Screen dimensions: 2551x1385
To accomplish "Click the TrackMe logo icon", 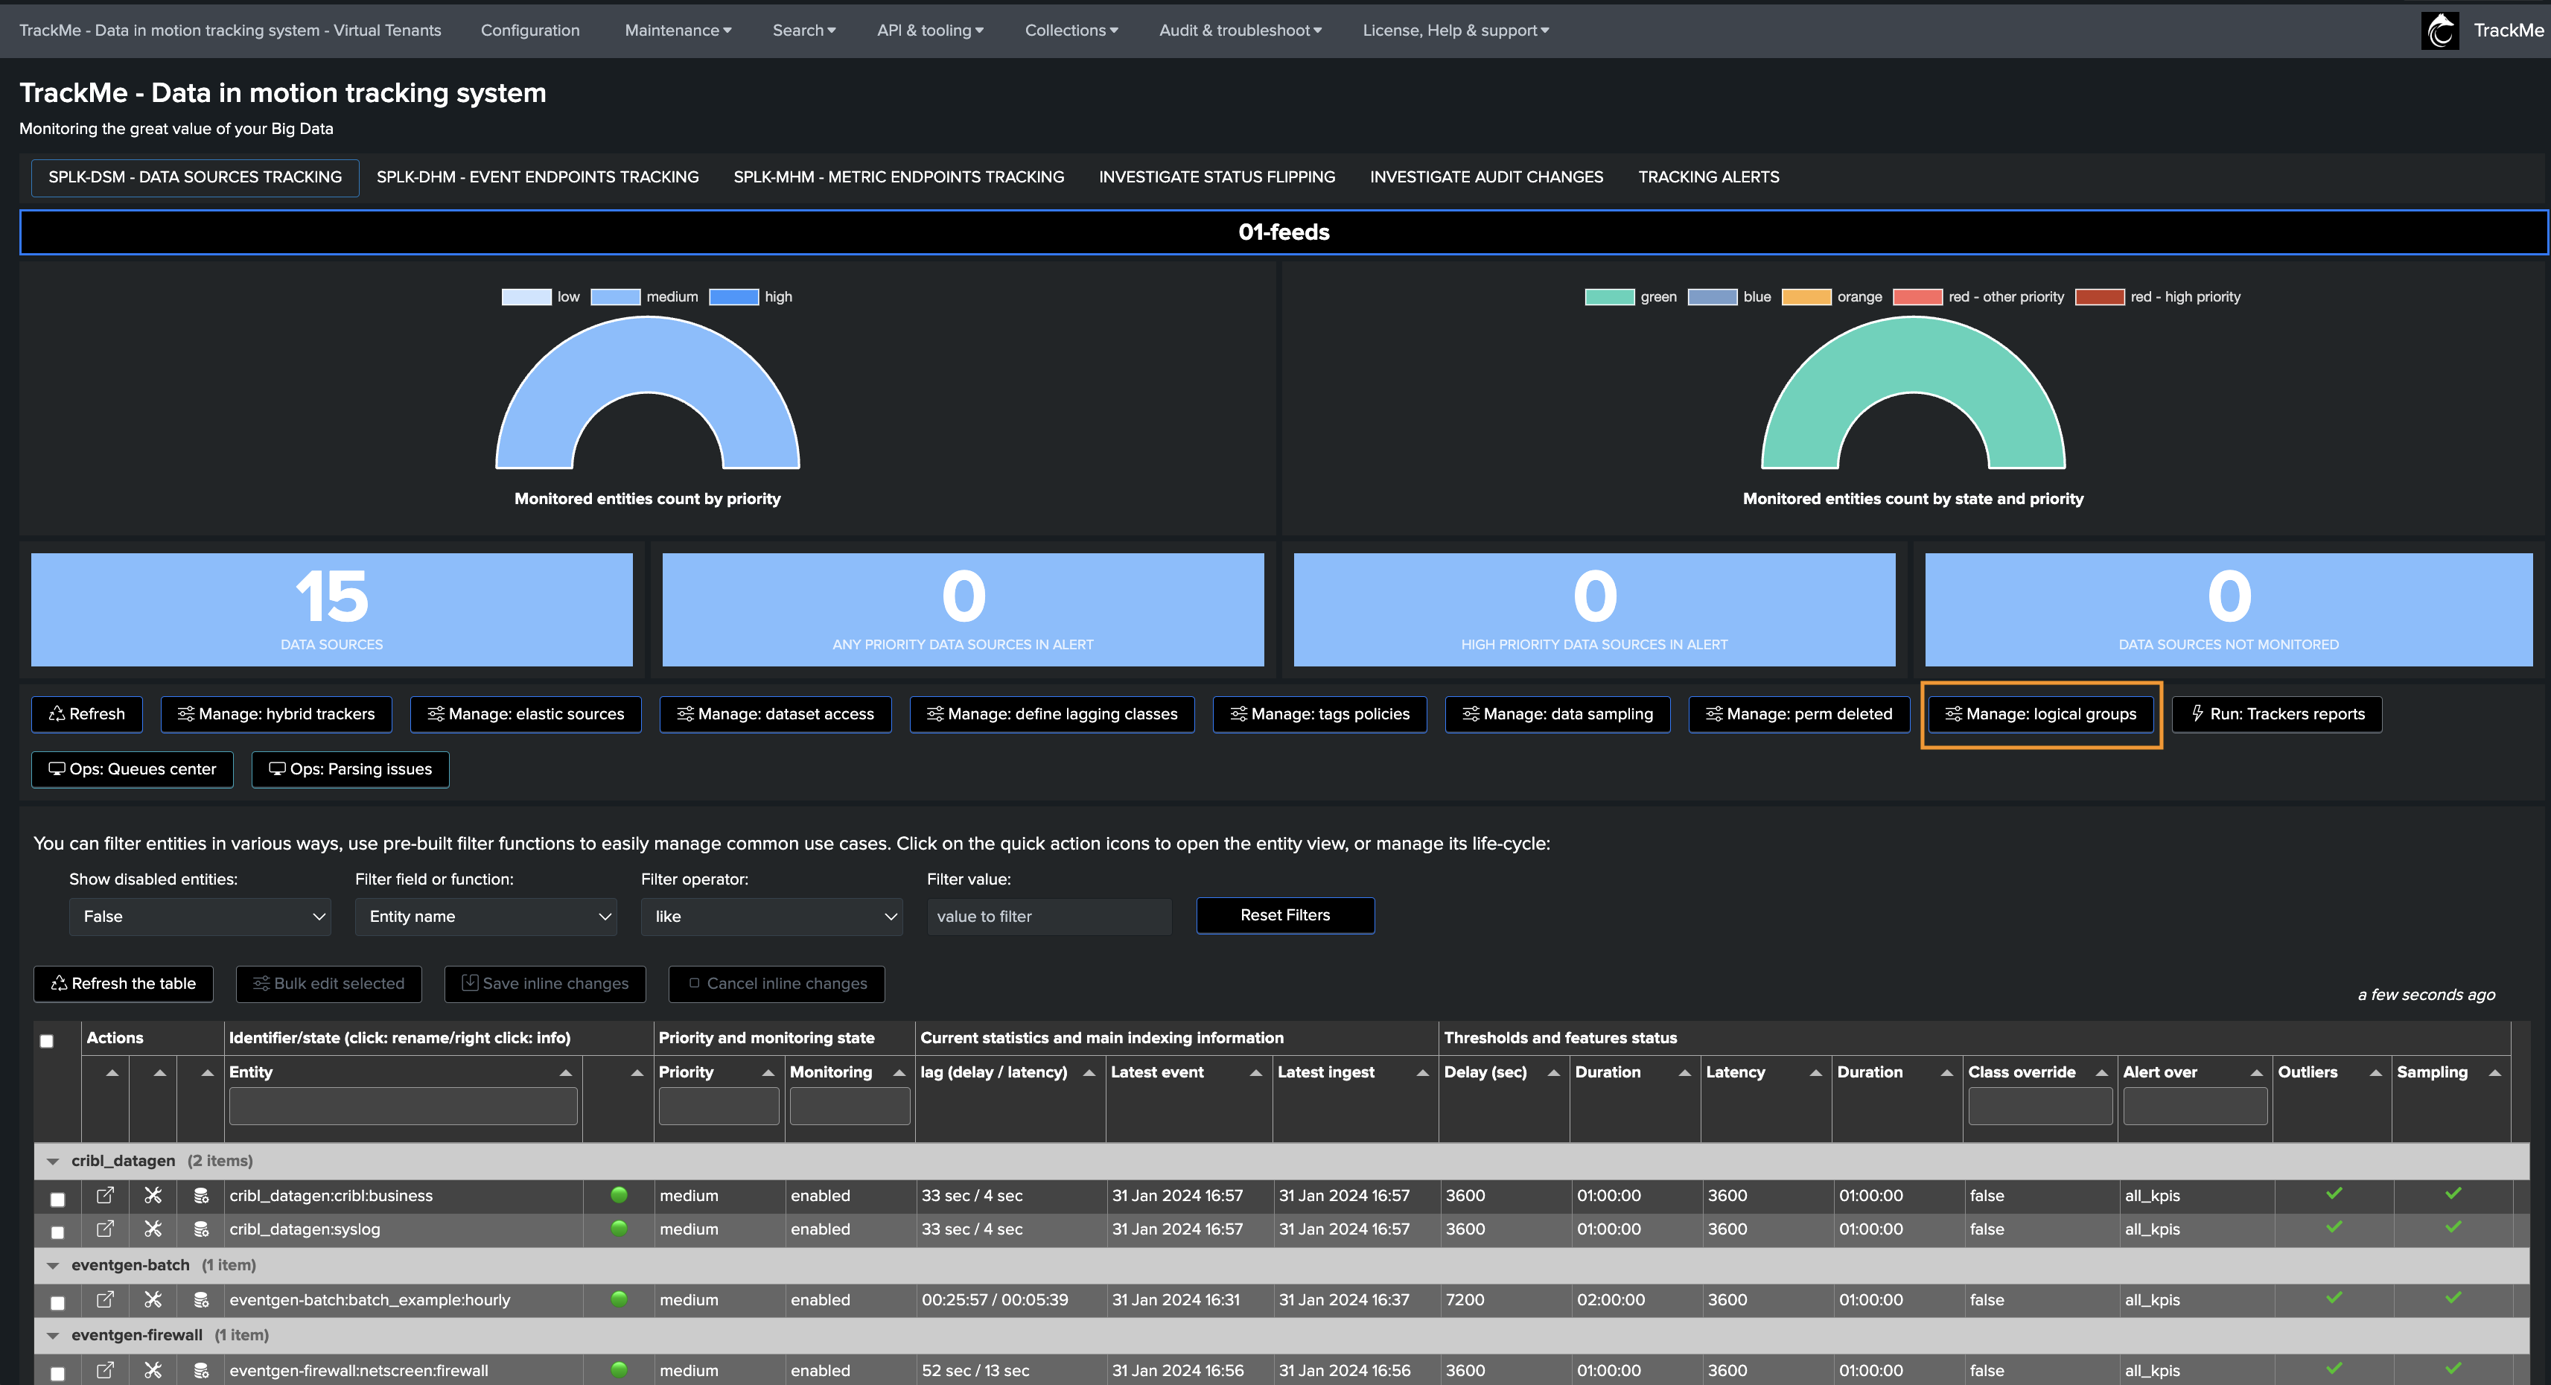I will (x=2440, y=30).
